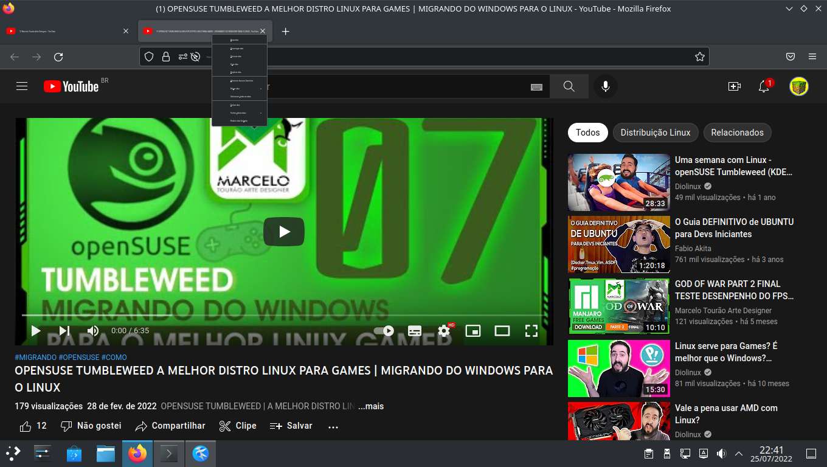Choose 'Nova aba' in the tab context menu
The width and height of the screenshot is (827, 467).
point(239,40)
